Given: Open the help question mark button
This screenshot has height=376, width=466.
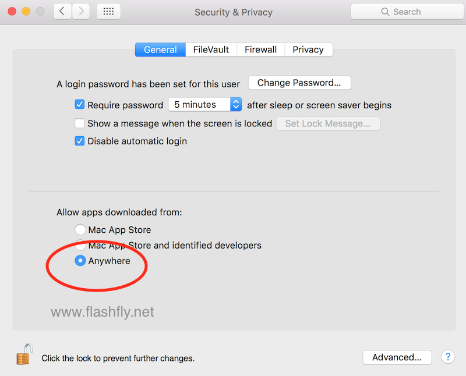Looking at the screenshot, I should coord(447,357).
